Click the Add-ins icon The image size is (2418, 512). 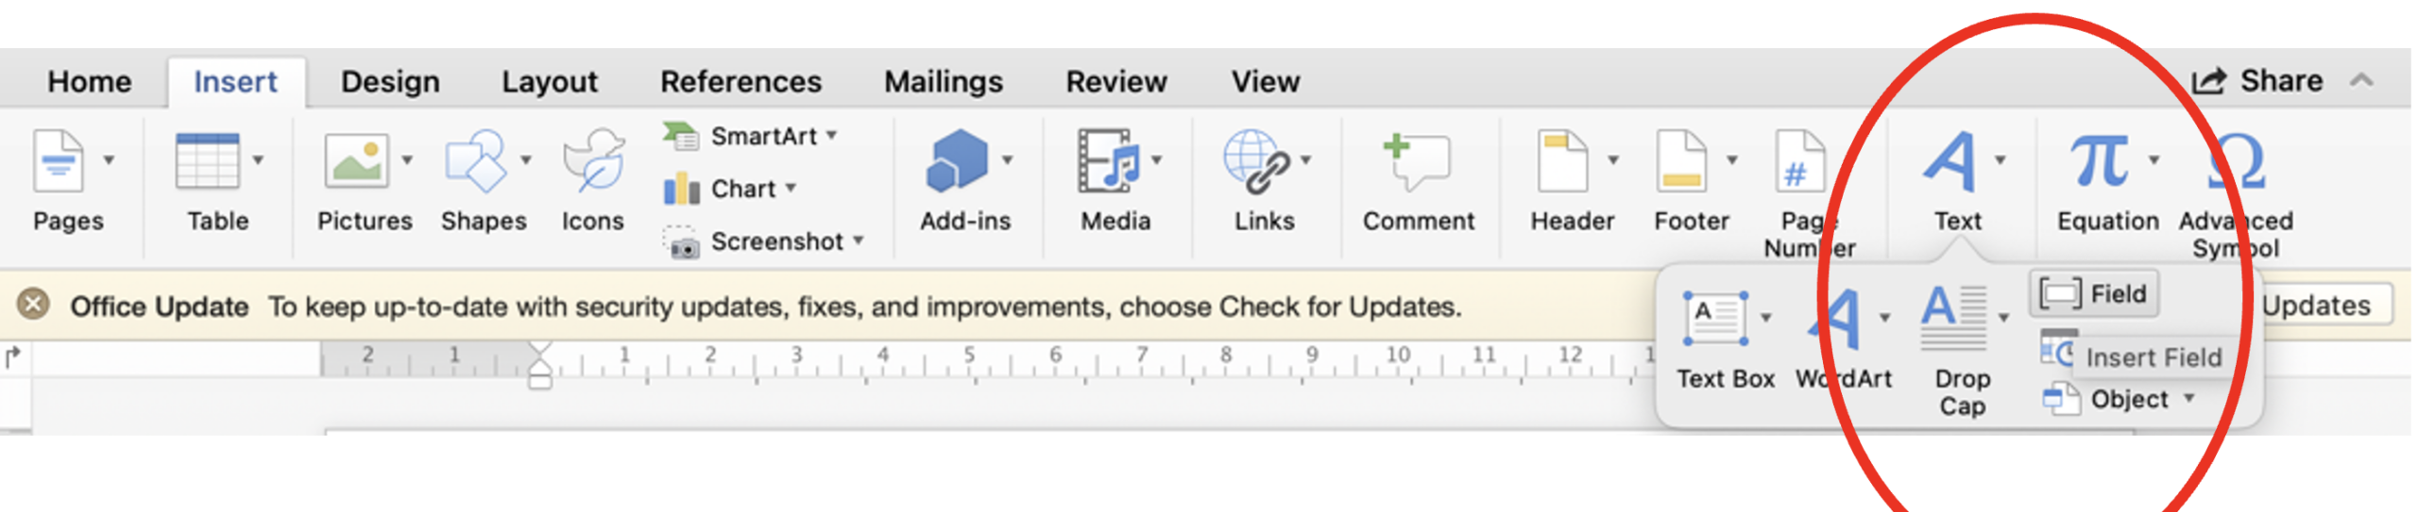coord(957,160)
